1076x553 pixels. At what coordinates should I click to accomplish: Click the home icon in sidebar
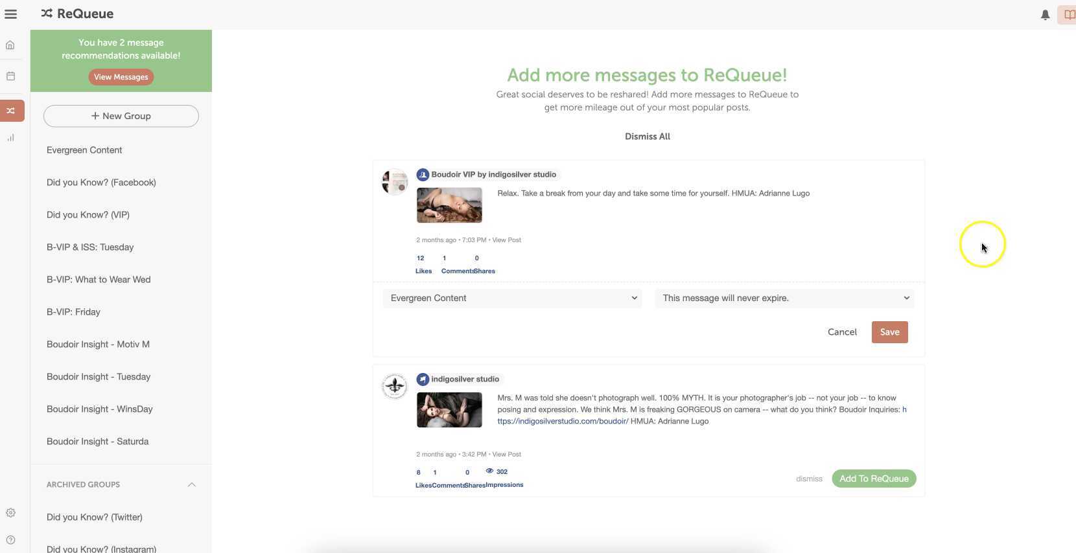(x=10, y=45)
